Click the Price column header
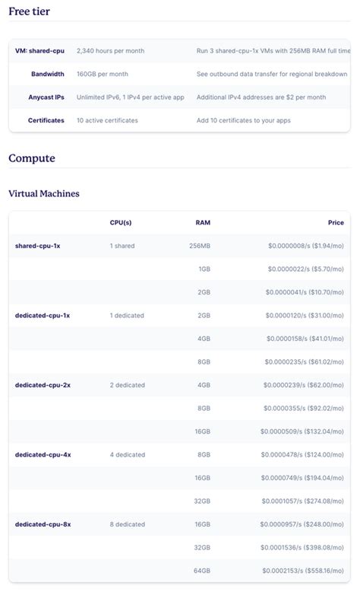 [x=336, y=222]
